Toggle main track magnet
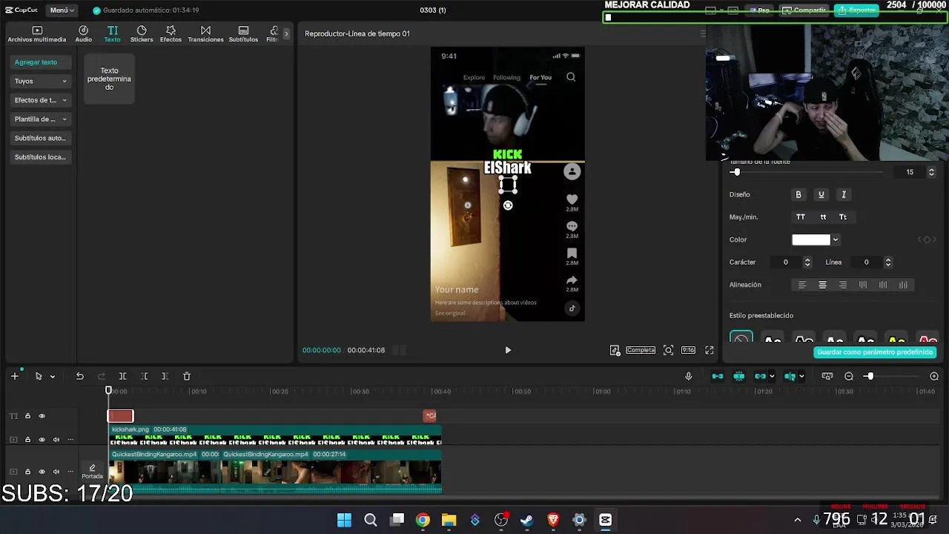Screen dimensions: 949x534 click(x=718, y=376)
